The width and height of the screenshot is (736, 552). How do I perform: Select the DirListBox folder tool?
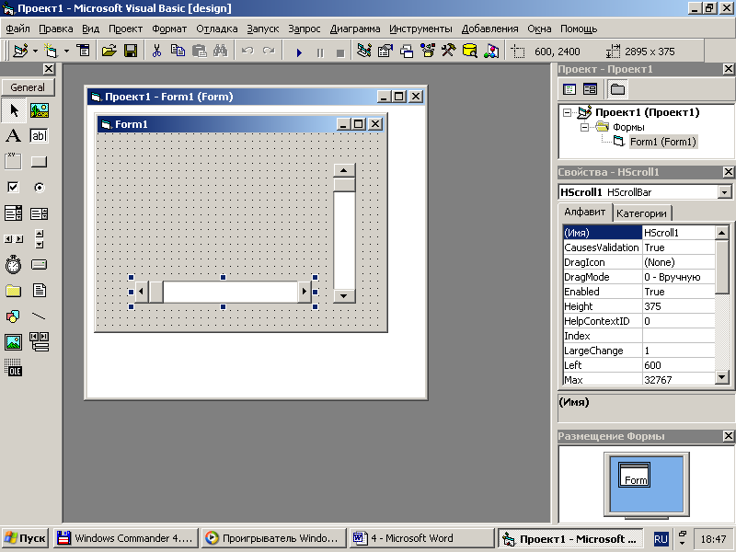coord(14,291)
